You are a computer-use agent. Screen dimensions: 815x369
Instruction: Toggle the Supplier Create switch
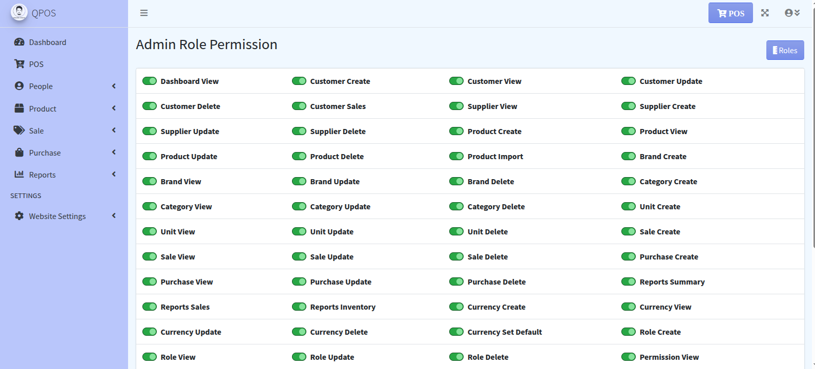629,106
